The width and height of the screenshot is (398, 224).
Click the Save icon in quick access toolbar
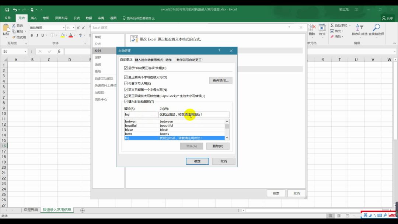pyautogui.click(x=7, y=10)
